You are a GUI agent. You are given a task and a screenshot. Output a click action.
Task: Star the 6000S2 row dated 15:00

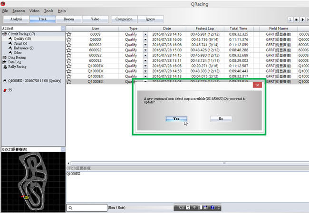(x=69, y=50)
